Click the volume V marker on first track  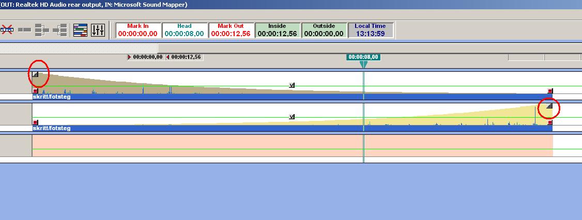(x=292, y=85)
